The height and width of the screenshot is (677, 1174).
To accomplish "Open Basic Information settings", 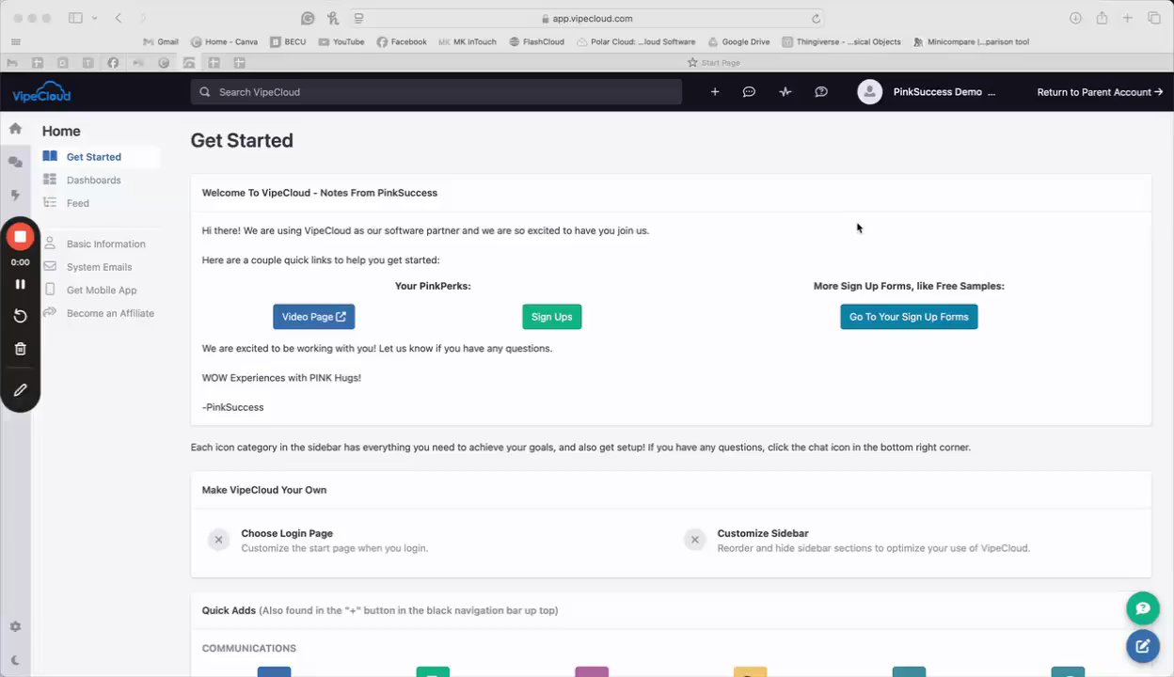I will [105, 244].
